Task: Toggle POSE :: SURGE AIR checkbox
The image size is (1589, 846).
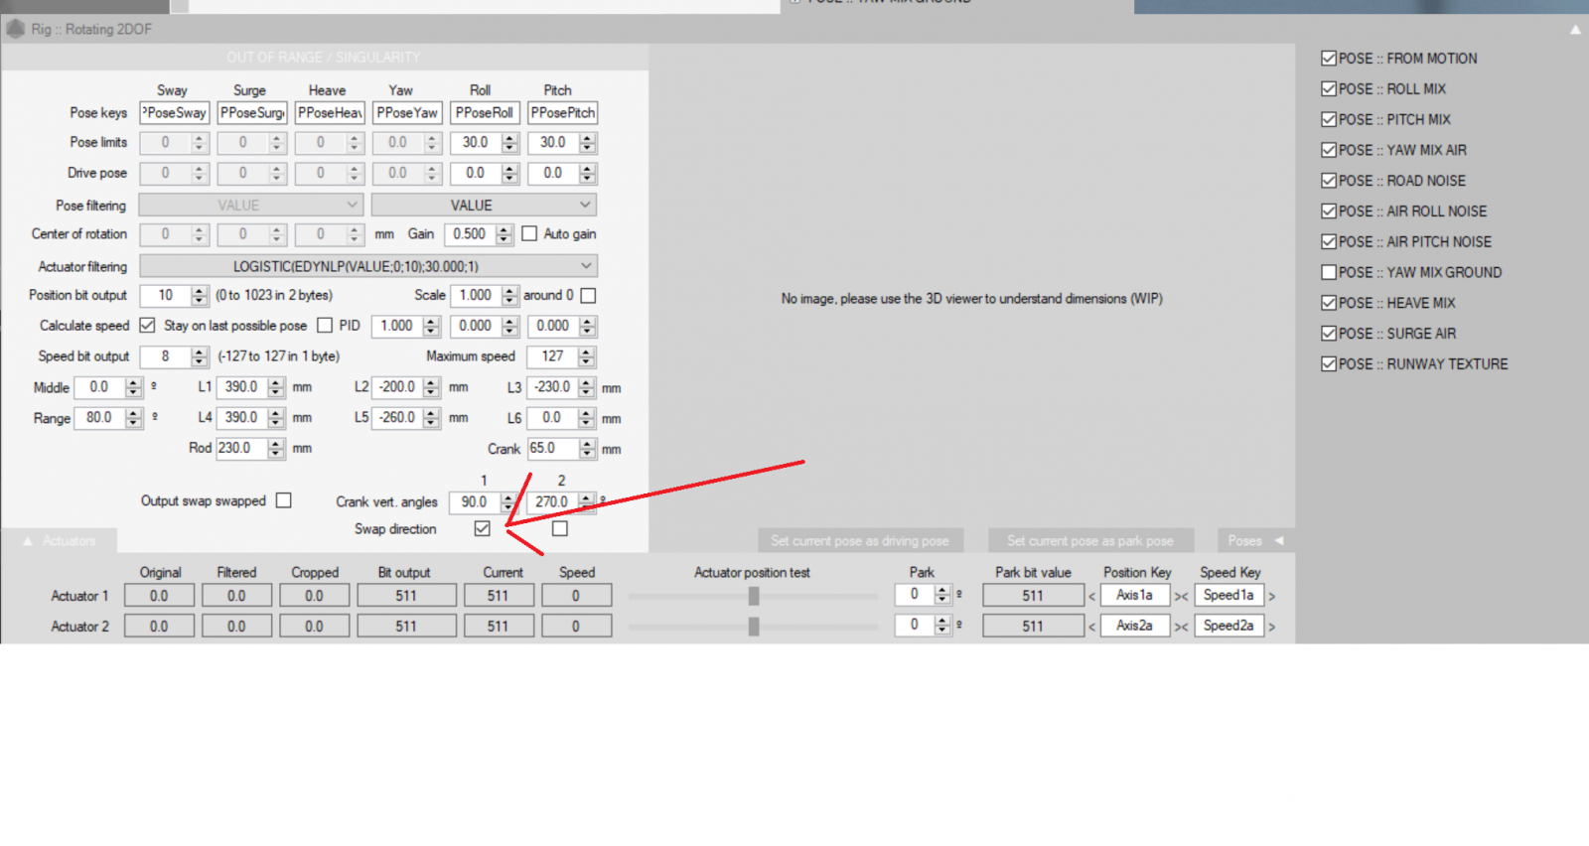Action: [x=1329, y=334]
